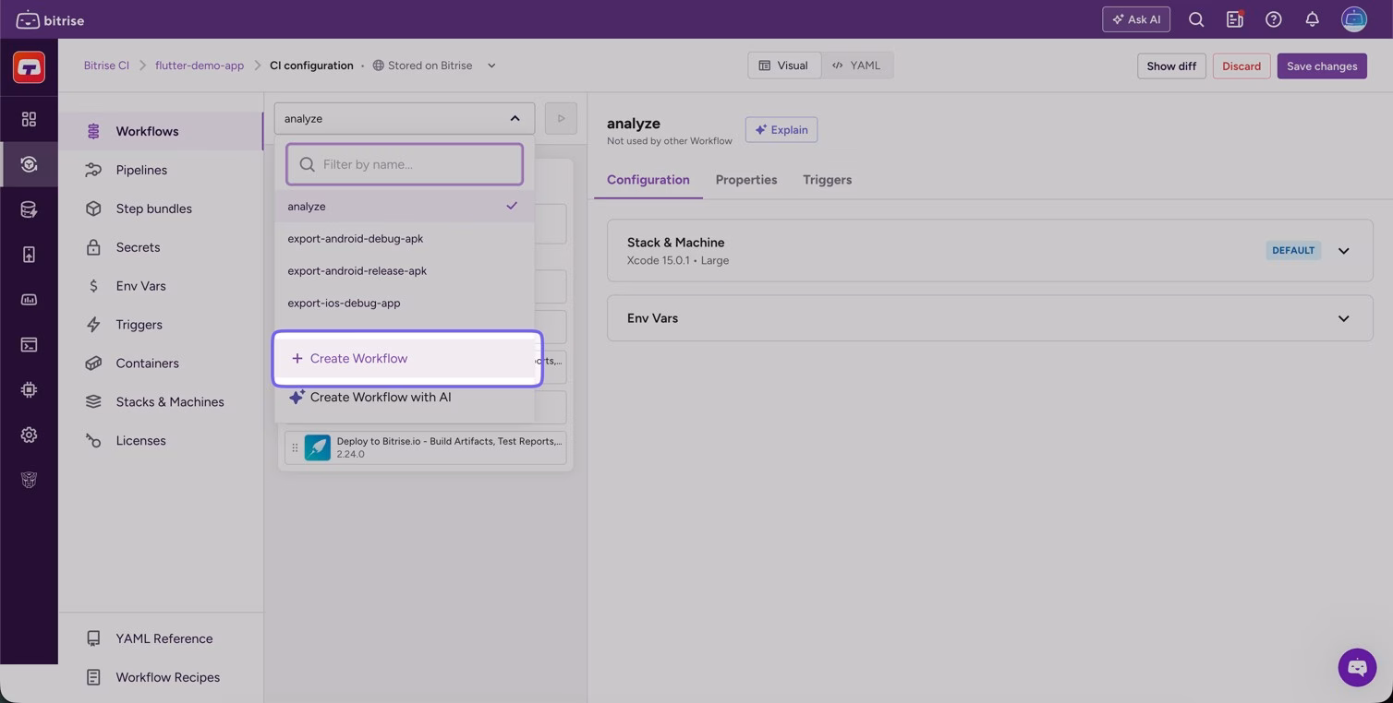Open the help question mark icon
Viewport: 1393px width, 703px height.
coord(1274,19)
